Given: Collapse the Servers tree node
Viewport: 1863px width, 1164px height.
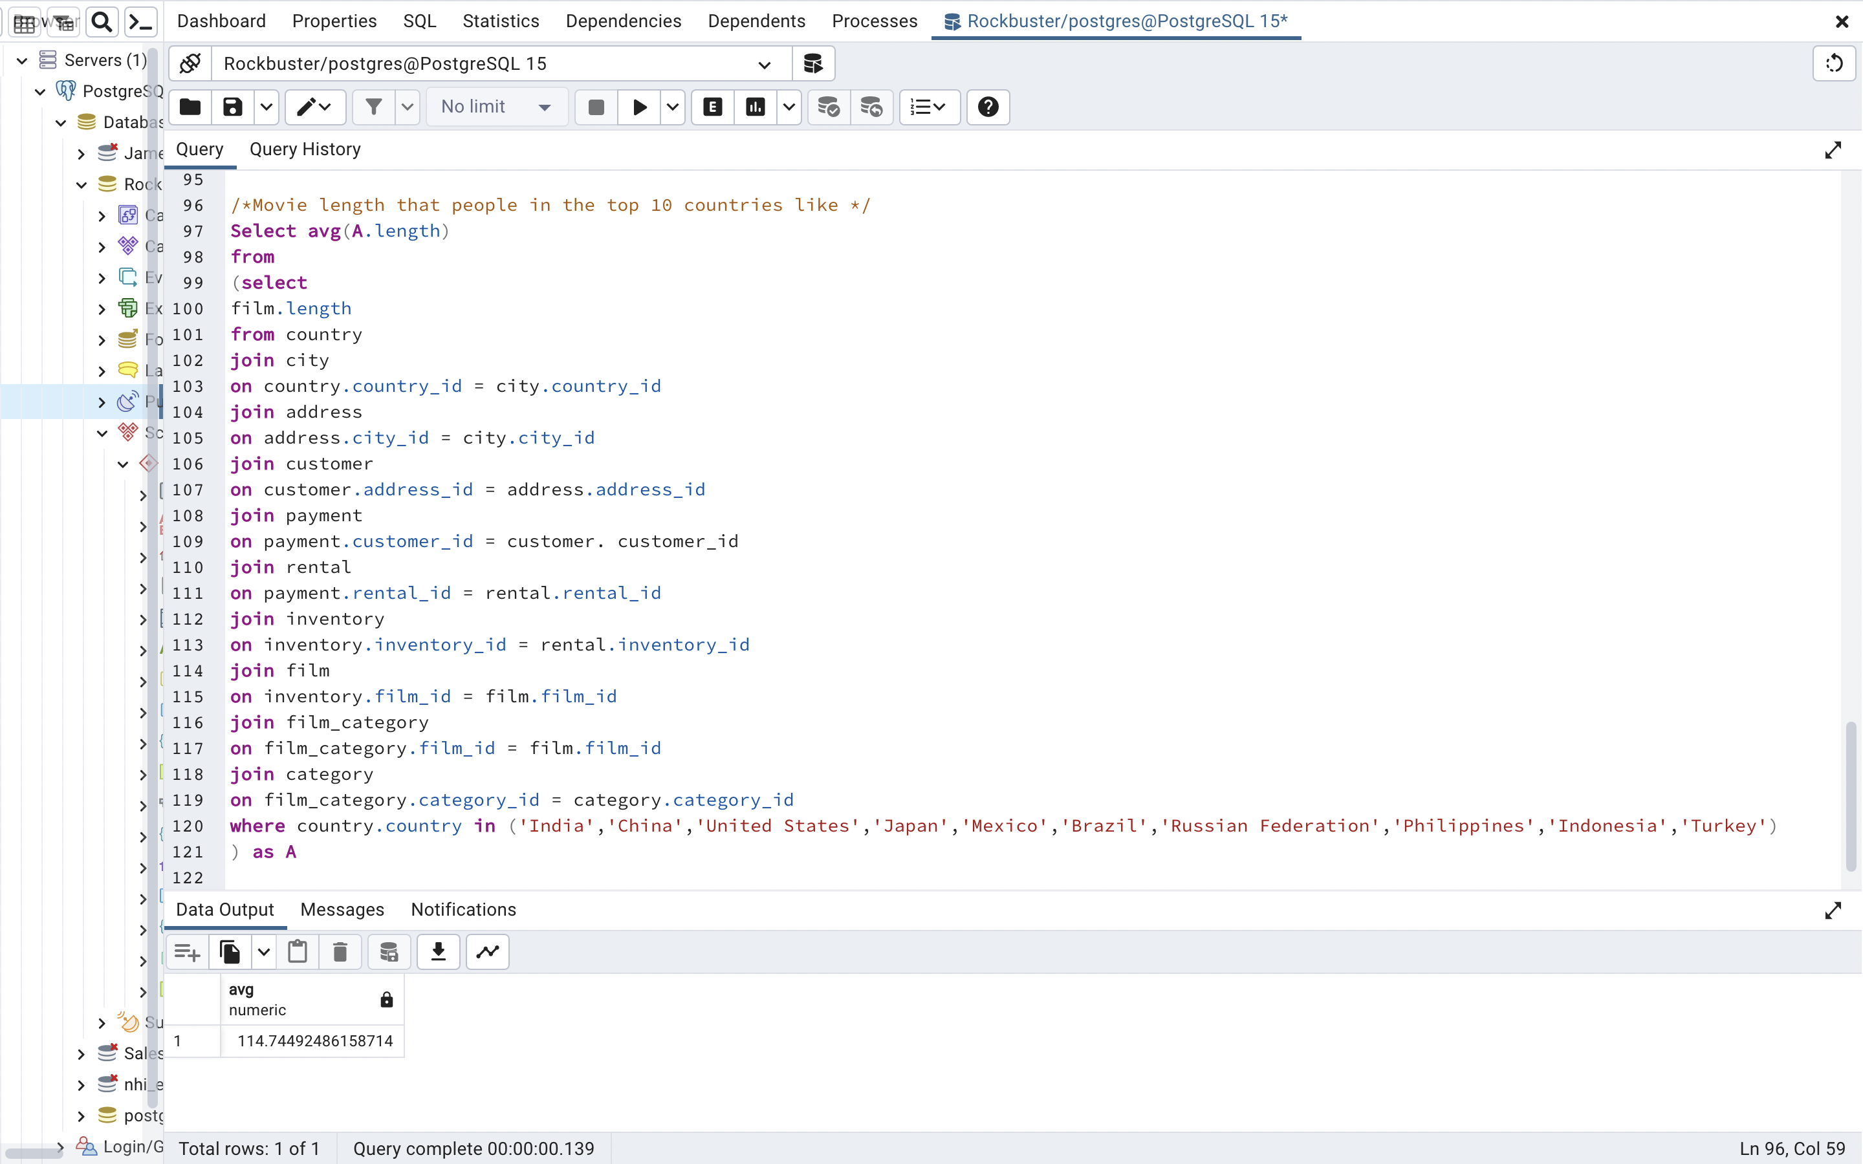Looking at the screenshot, I should [x=23, y=60].
